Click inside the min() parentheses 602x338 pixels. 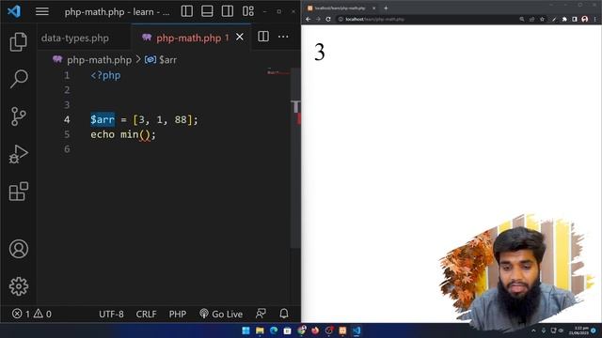(x=145, y=134)
